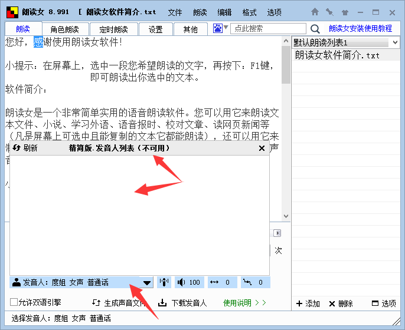Viewport: 405px width, 330px height.
Task: Switch to the 其他 tab
Action: (x=191, y=29)
